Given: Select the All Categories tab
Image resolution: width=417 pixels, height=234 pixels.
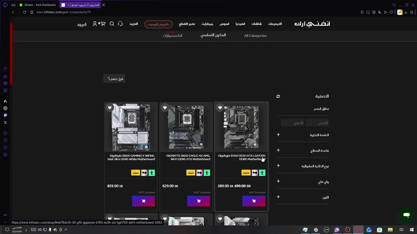Looking at the screenshot, I should [255, 36].
